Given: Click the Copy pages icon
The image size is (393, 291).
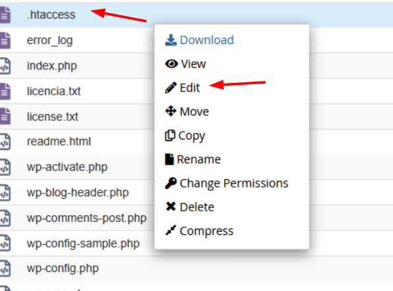Looking at the screenshot, I should tap(170, 136).
